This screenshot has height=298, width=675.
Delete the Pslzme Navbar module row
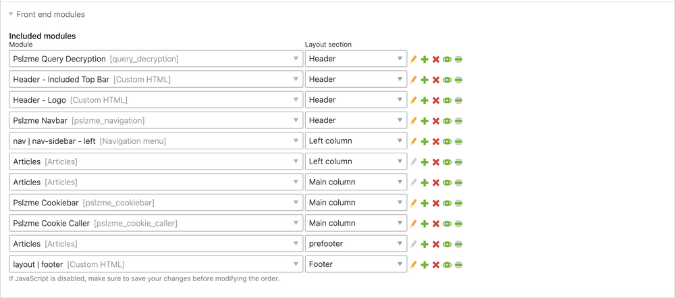pyautogui.click(x=435, y=121)
